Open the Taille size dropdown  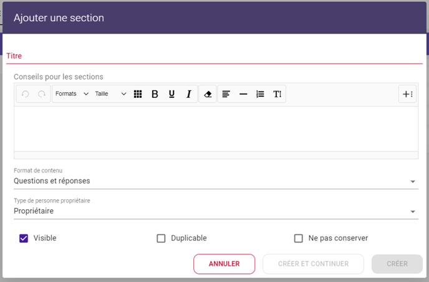110,94
